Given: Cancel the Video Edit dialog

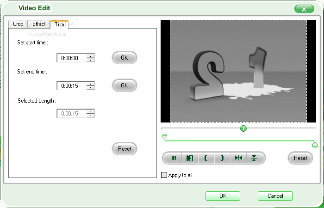Looking at the screenshot, I should 275,196.
